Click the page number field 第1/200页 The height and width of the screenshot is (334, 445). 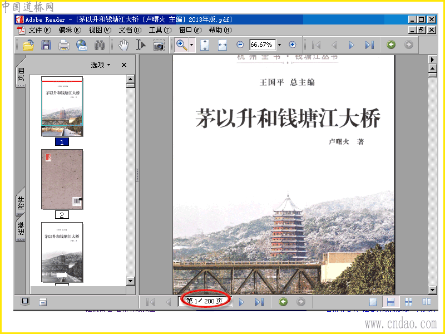pos(205,301)
